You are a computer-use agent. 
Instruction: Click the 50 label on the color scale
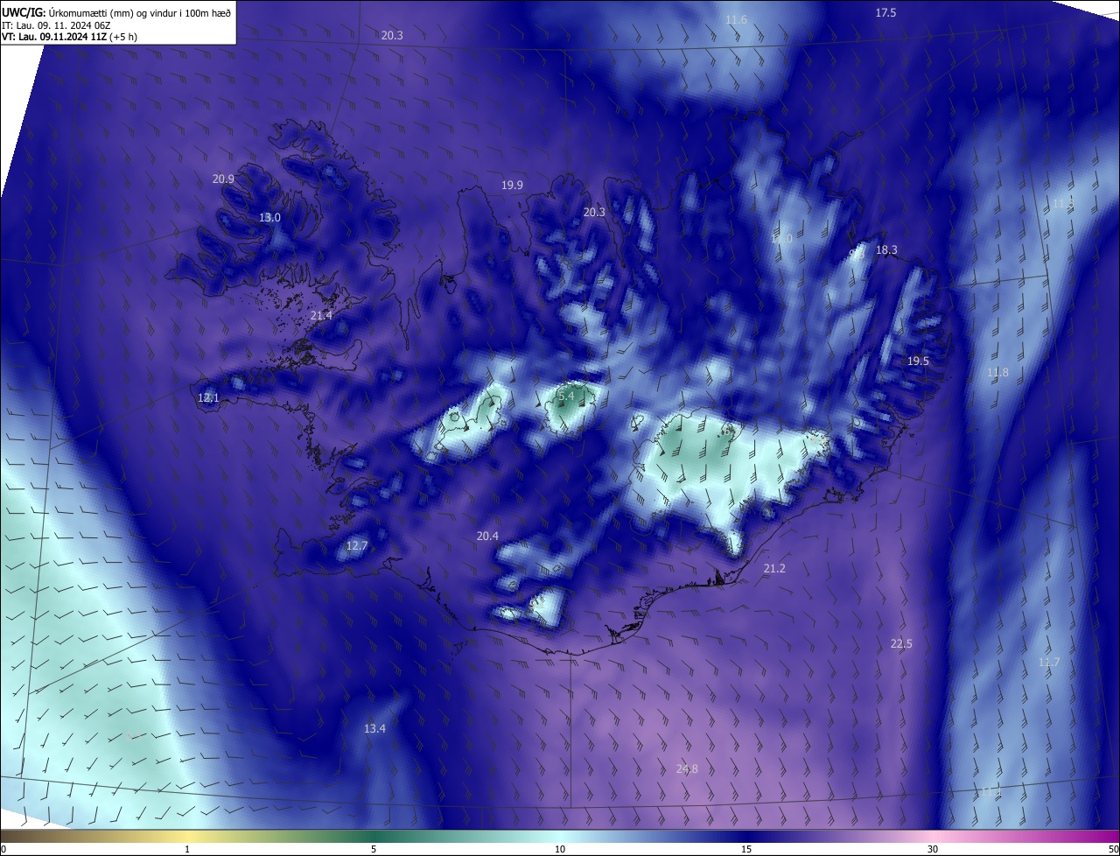[x=1113, y=850]
